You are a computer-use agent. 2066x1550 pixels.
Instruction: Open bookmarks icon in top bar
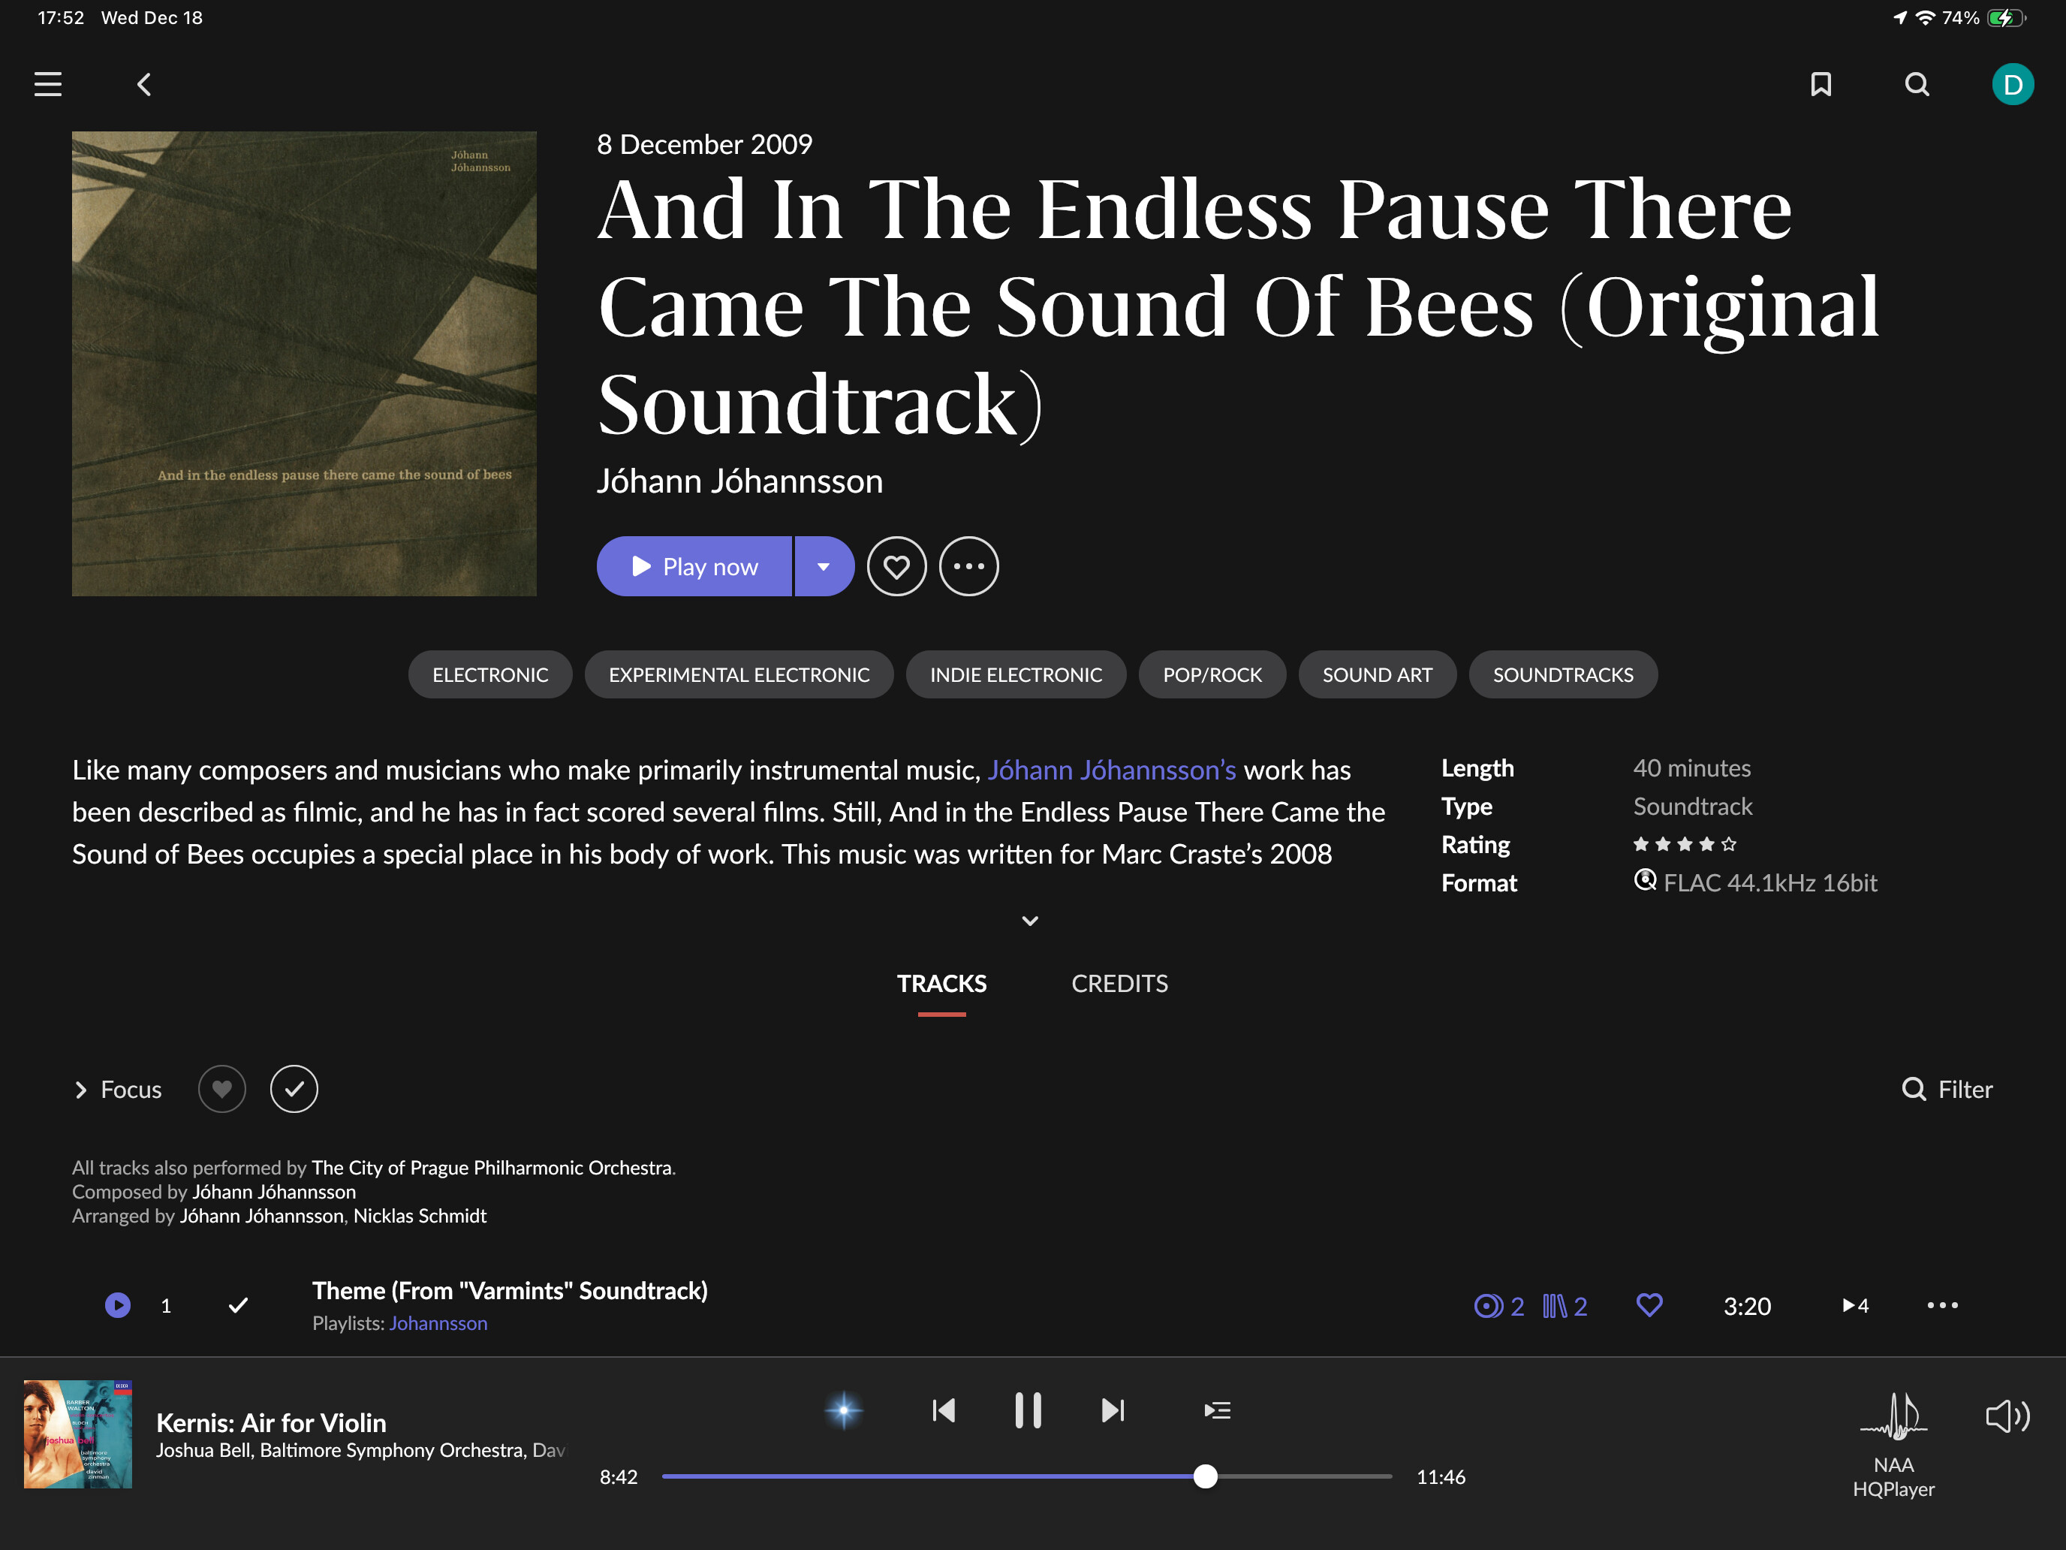[1821, 84]
